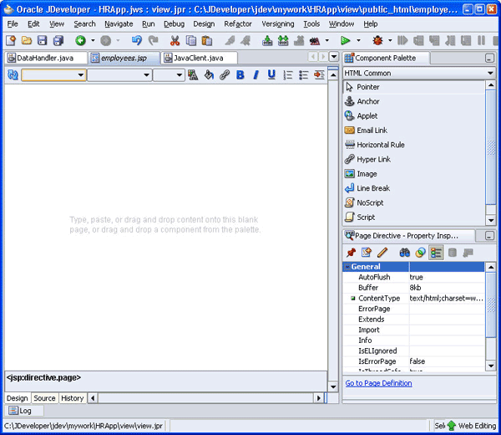Click the Log button at the bottom
This screenshot has width=501, height=435.
(23, 412)
